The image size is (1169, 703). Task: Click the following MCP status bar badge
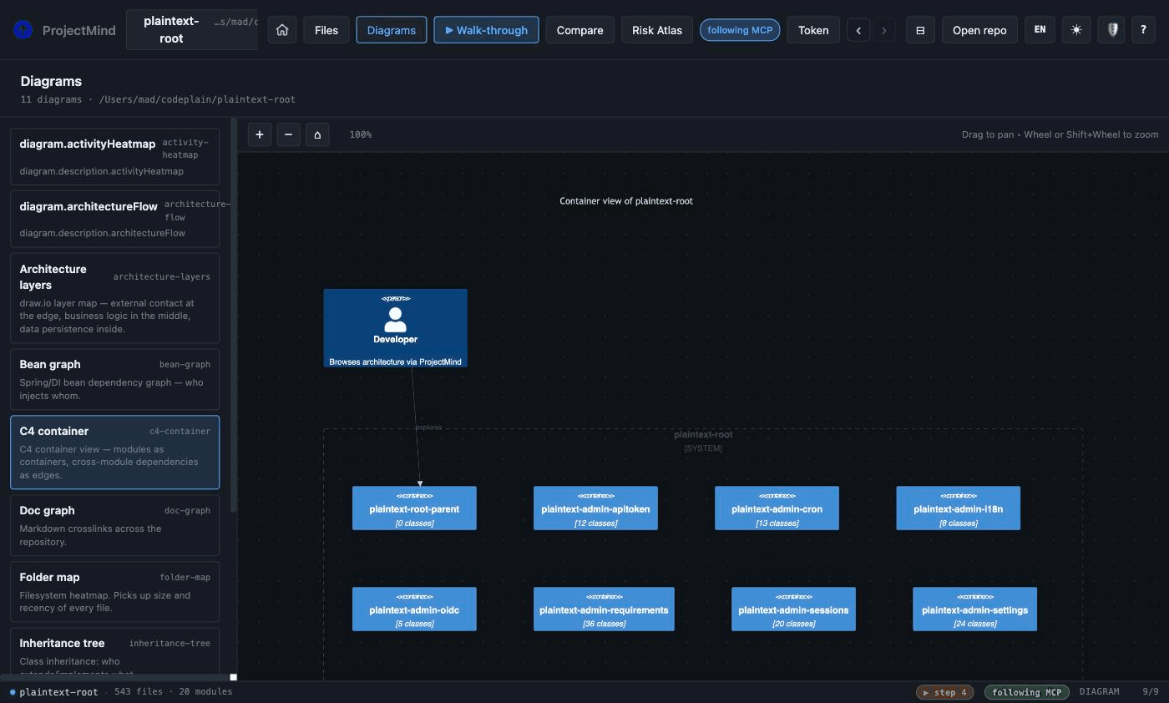(x=1026, y=692)
